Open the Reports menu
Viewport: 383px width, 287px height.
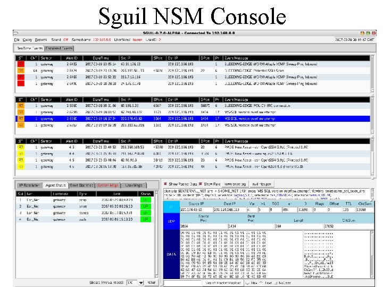(41, 39)
